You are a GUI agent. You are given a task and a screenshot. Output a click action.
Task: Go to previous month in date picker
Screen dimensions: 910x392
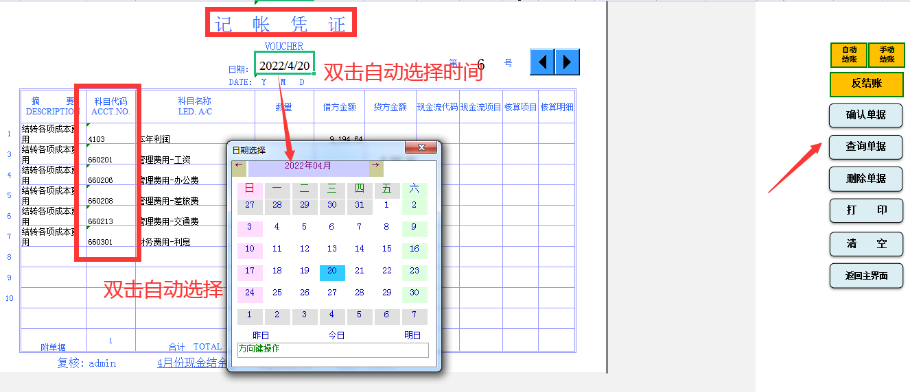(x=239, y=169)
